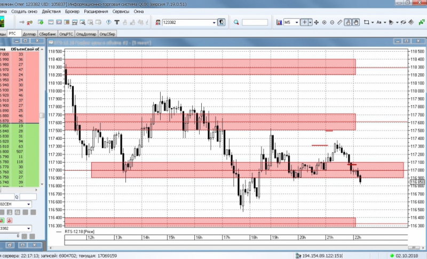Open the Действия menu
Image resolution: width=427 pixels, height=259 pixels.
[x=51, y=11]
